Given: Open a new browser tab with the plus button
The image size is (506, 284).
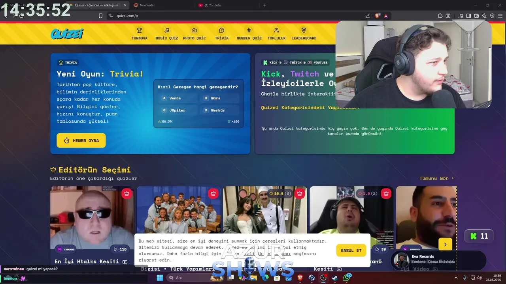Looking at the screenshot, I should [264, 5].
